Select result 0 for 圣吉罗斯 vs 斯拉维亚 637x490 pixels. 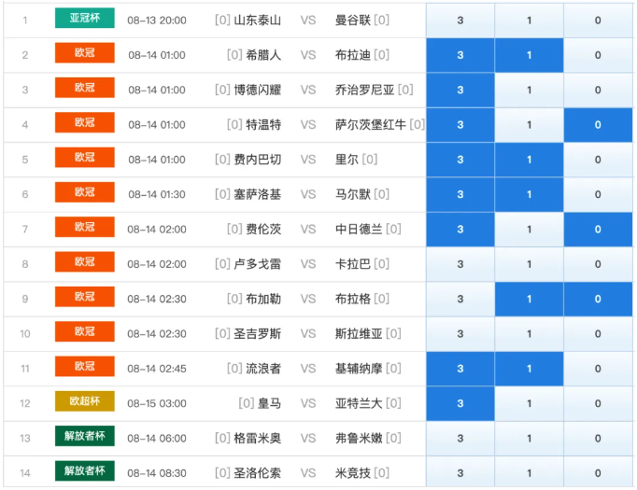pyautogui.click(x=598, y=334)
